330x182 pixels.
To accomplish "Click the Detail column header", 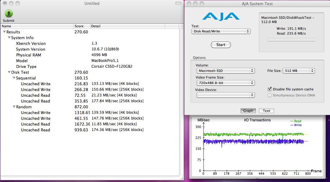I will (x=128, y=26).
